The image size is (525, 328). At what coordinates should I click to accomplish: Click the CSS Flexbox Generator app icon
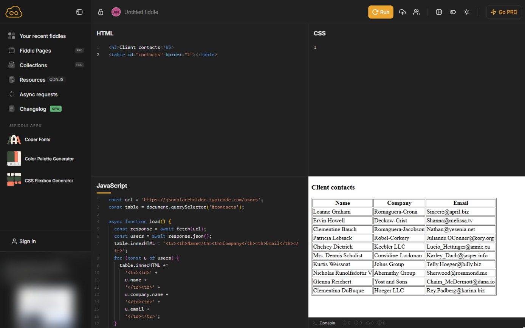click(14, 179)
